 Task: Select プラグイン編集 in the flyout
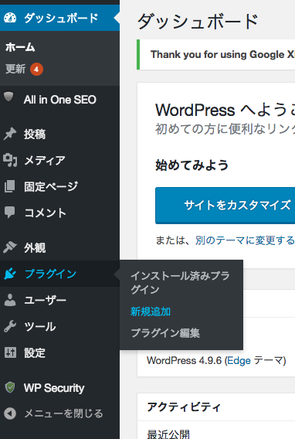tap(165, 333)
